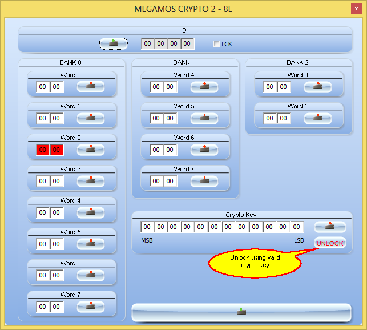Write Bank 0 Word 5 to transponder
The width and height of the screenshot is (367, 330).
(x=91, y=244)
